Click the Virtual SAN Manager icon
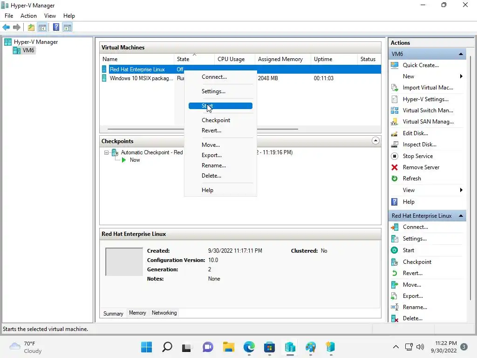Viewport: 477px width, 358px height. point(395,122)
